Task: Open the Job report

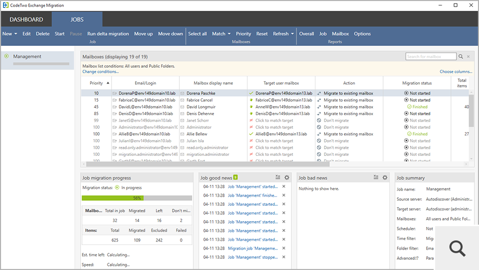Action: [x=323, y=34]
